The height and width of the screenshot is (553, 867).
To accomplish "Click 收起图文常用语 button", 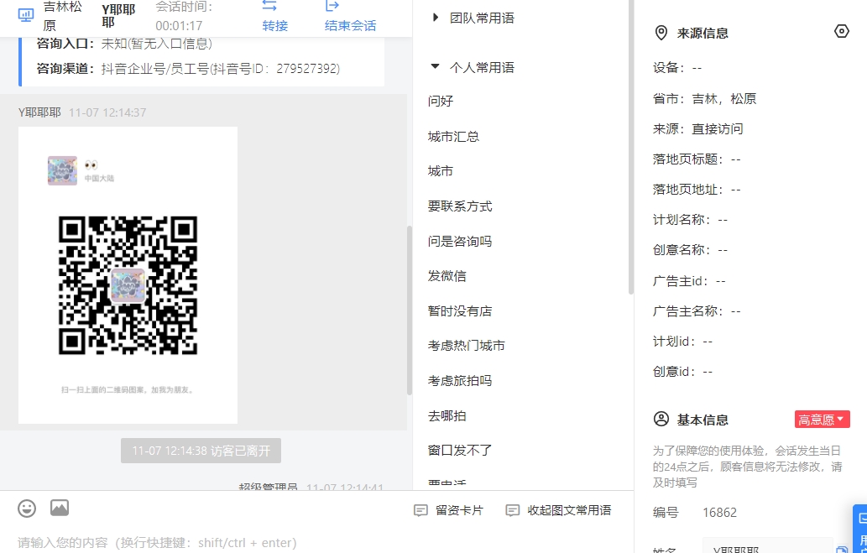I will pyautogui.click(x=558, y=510).
